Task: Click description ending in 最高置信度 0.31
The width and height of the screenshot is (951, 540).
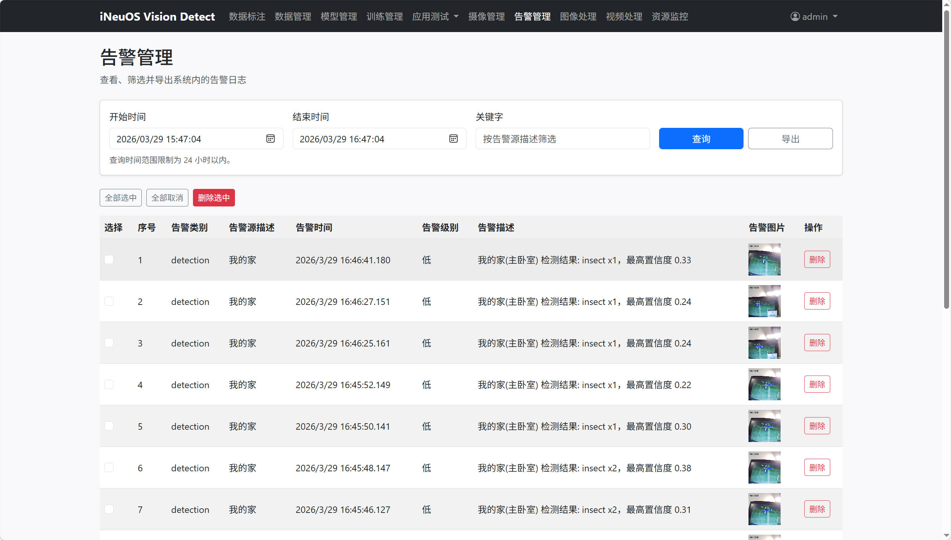Action: (584, 509)
